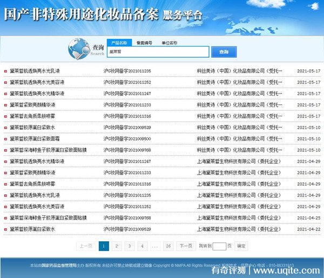Go to results page 3
The width and height of the screenshot is (324, 278).
[130, 246]
